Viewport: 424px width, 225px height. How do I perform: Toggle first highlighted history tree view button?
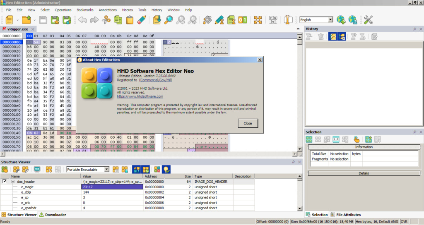tap(332, 36)
